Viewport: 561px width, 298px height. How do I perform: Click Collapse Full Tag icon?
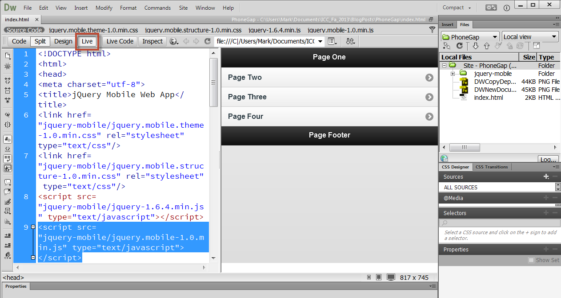pos(8,81)
